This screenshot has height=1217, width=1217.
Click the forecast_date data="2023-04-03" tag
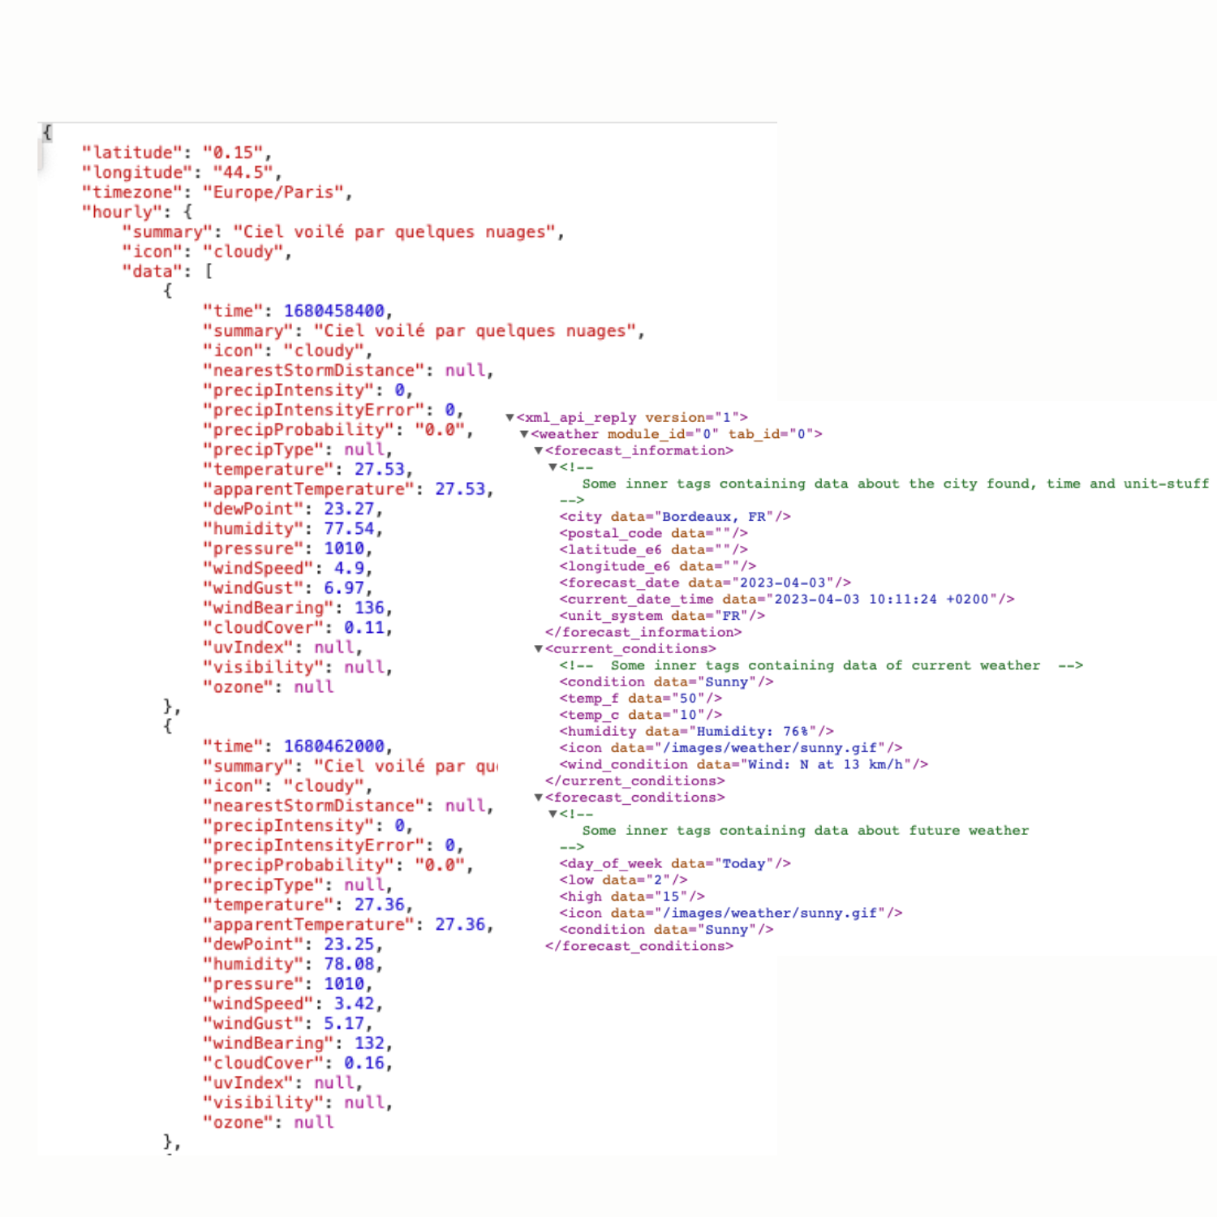point(705,583)
